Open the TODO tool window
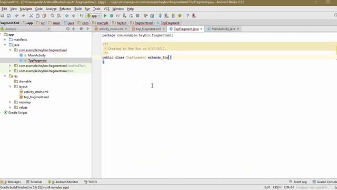The height and width of the screenshot is (190, 337). 91,182
